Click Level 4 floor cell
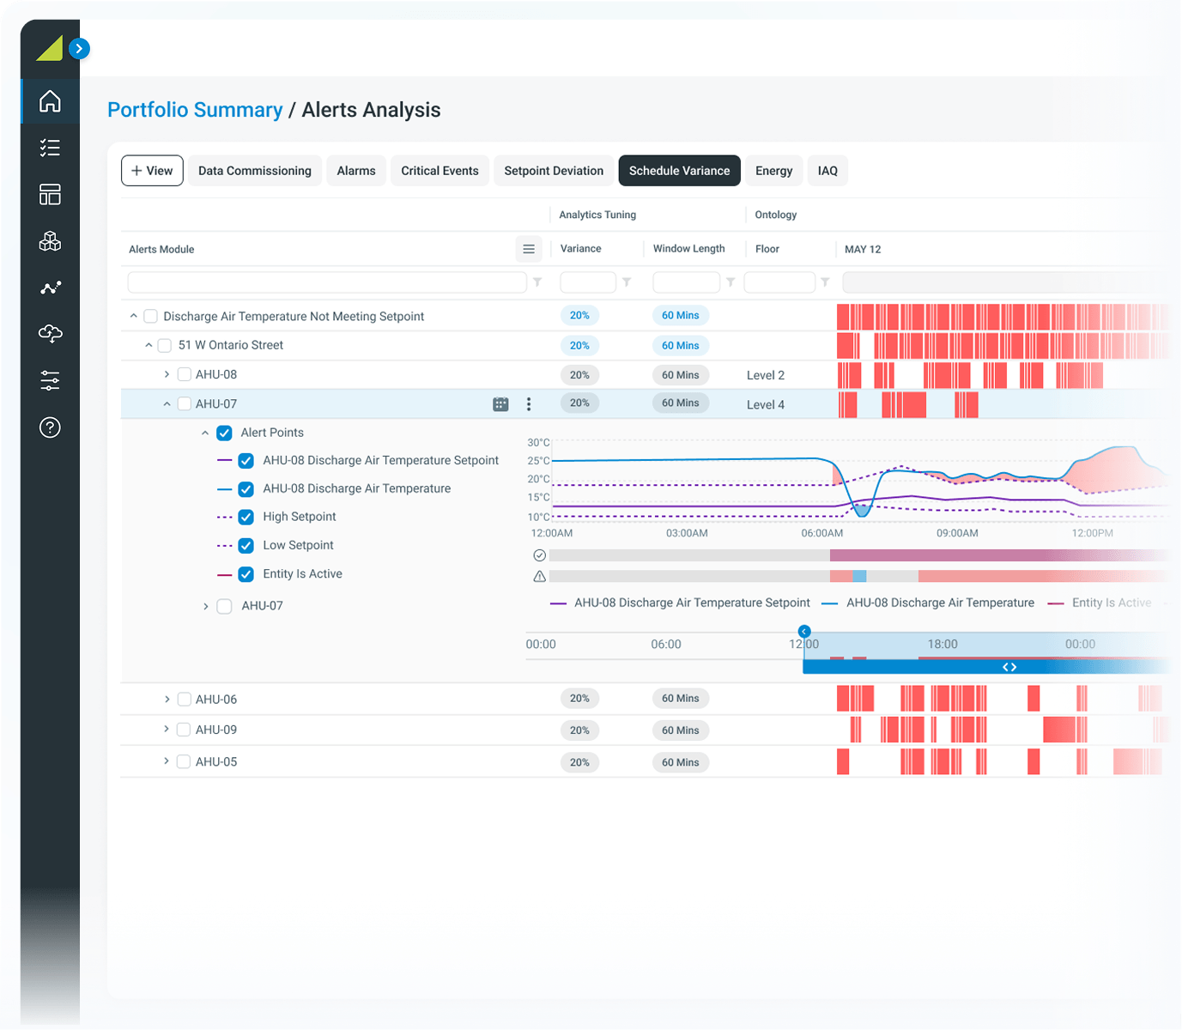Viewport: 1182px width, 1030px height. (766, 405)
